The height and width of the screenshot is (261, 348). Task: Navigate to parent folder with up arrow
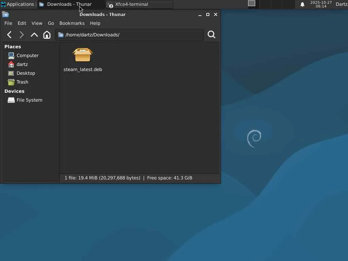(34, 35)
